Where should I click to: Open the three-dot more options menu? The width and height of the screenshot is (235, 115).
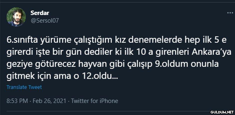pos(230,13)
